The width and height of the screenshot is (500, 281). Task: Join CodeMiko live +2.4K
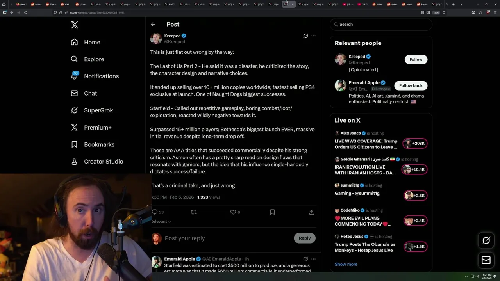point(415,221)
